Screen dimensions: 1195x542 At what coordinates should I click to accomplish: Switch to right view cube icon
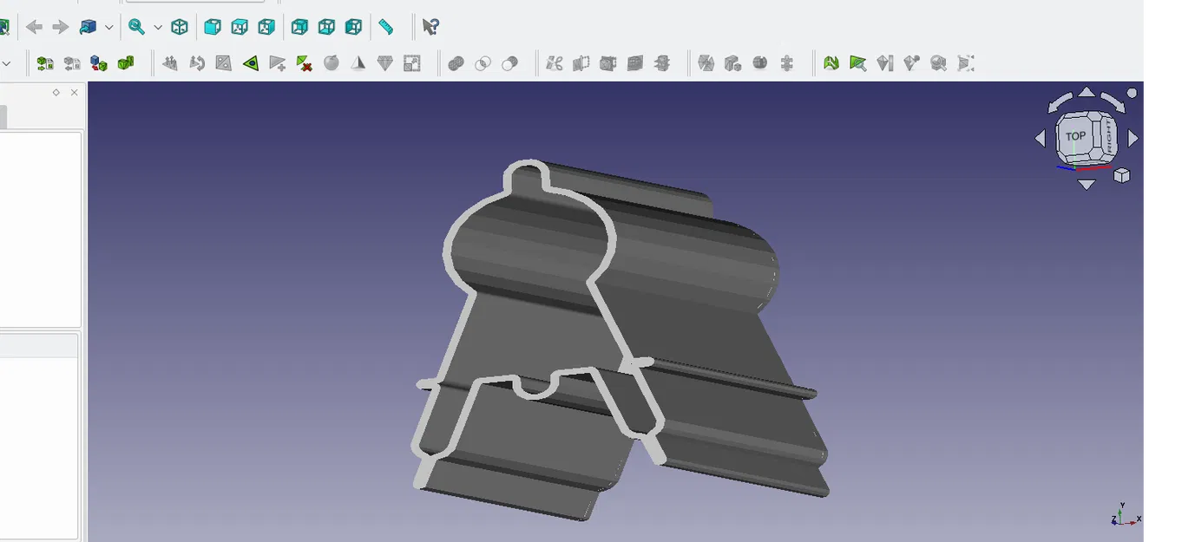266,27
